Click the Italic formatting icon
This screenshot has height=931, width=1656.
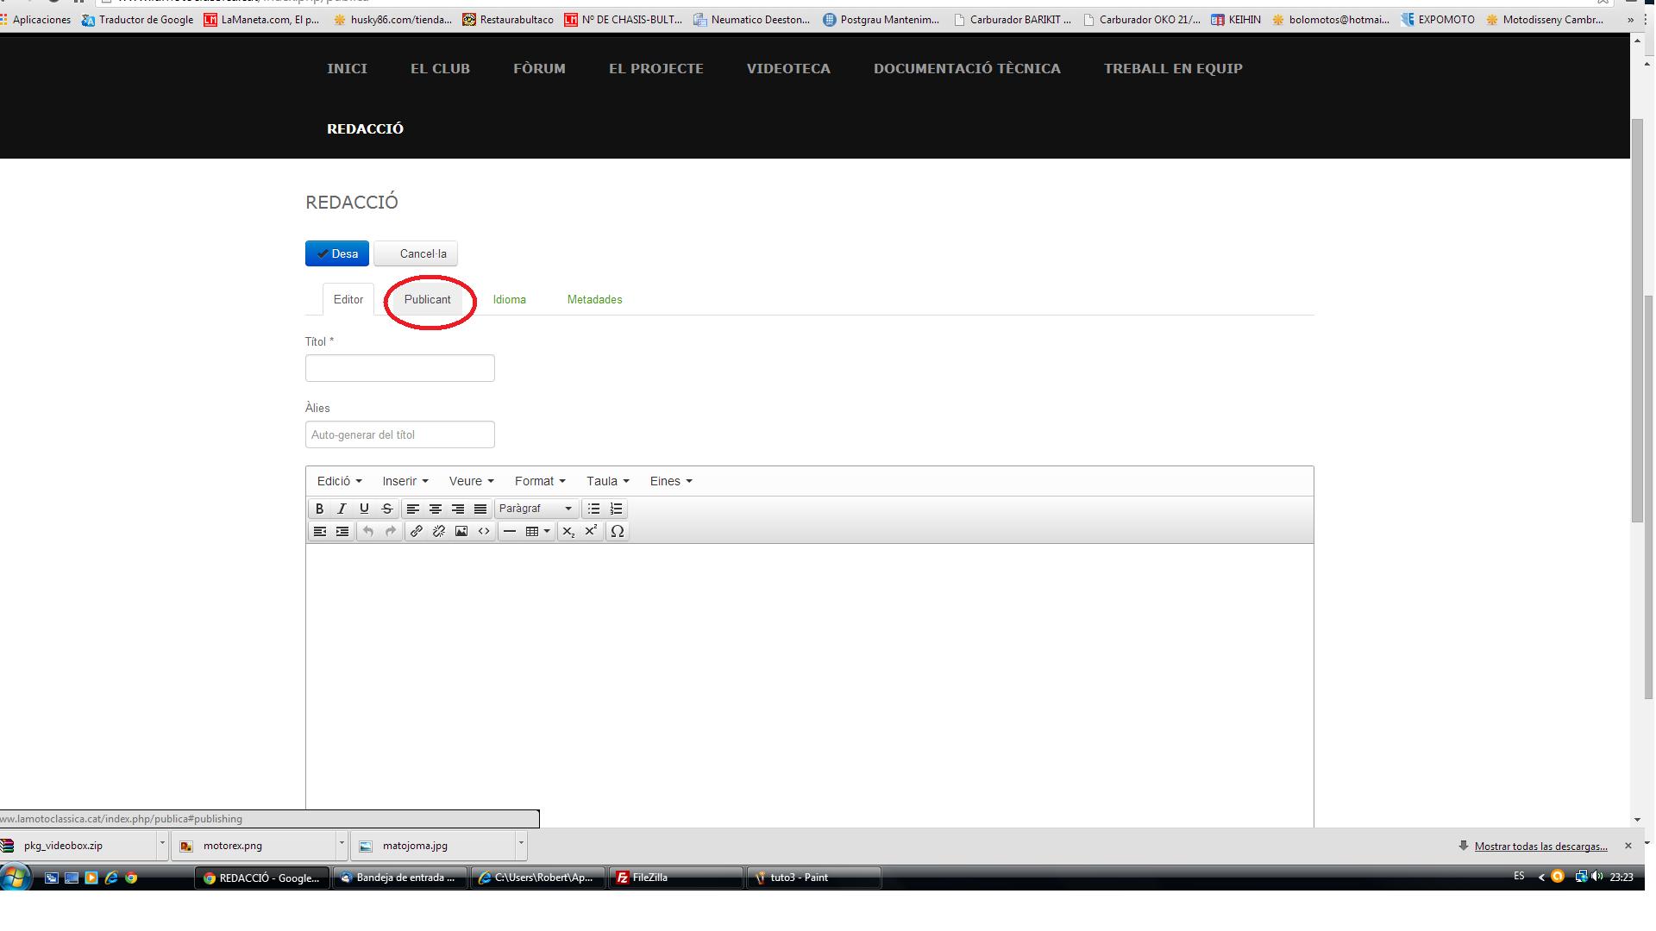pyautogui.click(x=342, y=508)
